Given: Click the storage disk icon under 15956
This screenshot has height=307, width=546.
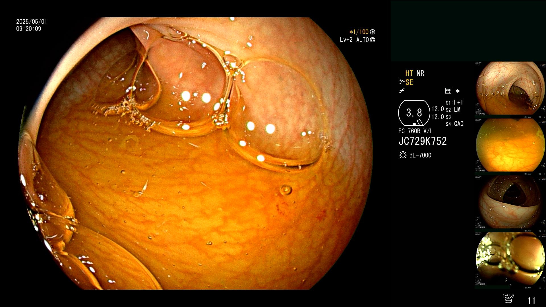Looking at the screenshot, I should [508, 301].
